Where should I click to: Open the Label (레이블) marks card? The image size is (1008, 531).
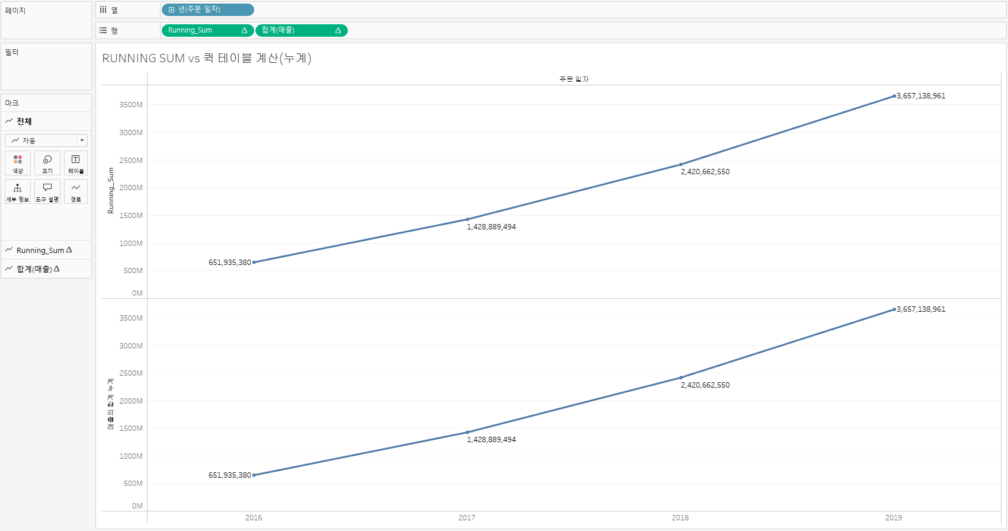tap(76, 163)
